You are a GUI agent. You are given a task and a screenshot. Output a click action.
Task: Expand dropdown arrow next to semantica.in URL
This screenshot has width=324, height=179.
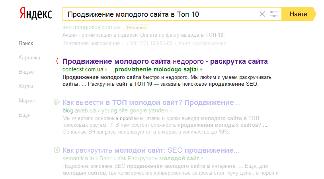pyautogui.click(x=202, y=159)
